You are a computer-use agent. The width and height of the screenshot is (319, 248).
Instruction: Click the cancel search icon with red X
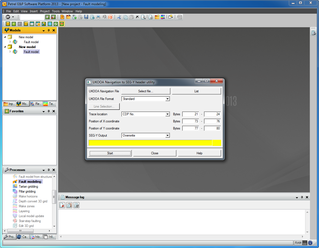click(53, 17)
